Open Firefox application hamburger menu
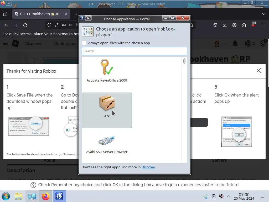 (x=263, y=25)
